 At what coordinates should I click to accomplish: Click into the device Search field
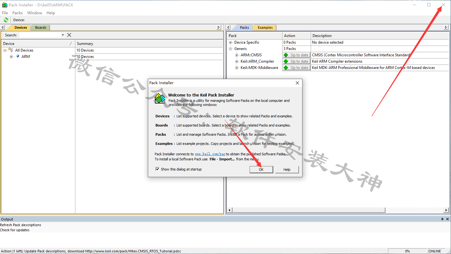[x=40, y=35]
